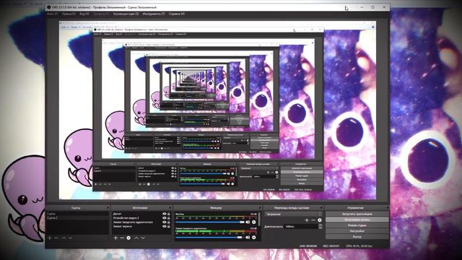Select Сцена 2 in scenes list
The width and height of the screenshot is (462, 260).
(x=77, y=218)
